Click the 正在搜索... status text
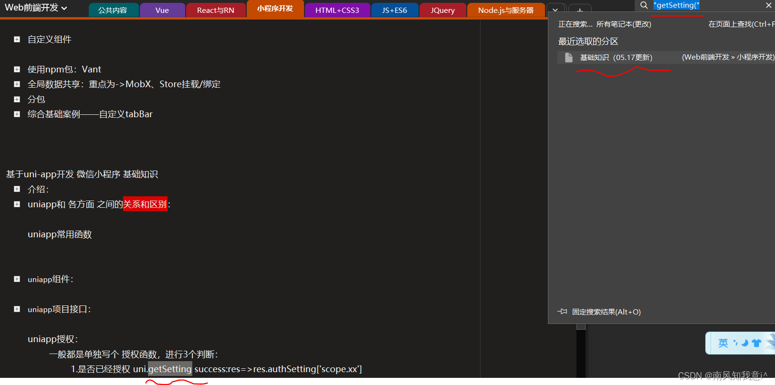This screenshot has width=775, height=385. point(575,24)
